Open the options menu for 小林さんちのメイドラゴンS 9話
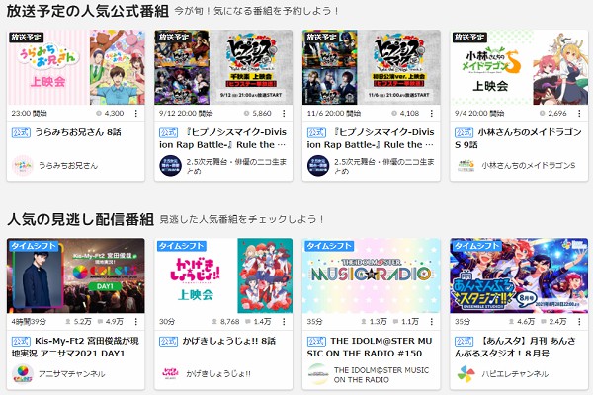 click(579, 113)
